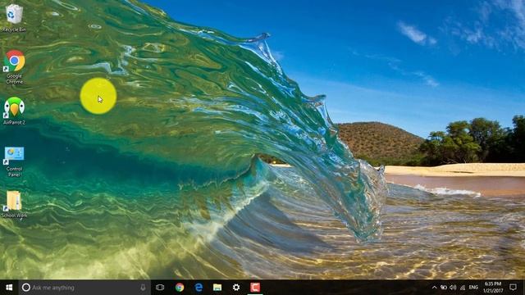The height and width of the screenshot is (295, 525).
Task: Click the Ask me anything search box
Action: [x=84, y=288]
